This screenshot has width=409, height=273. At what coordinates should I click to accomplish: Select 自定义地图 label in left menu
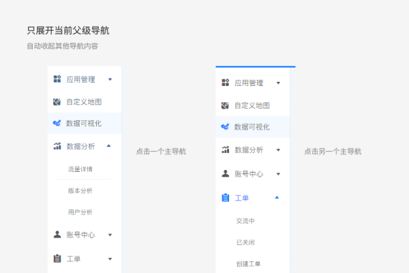[84, 102]
